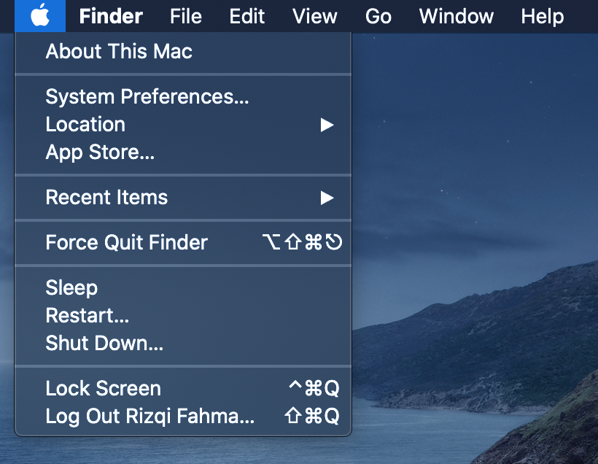This screenshot has width=598, height=464.
Task: Launch App Store from the menu
Action: click(100, 152)
